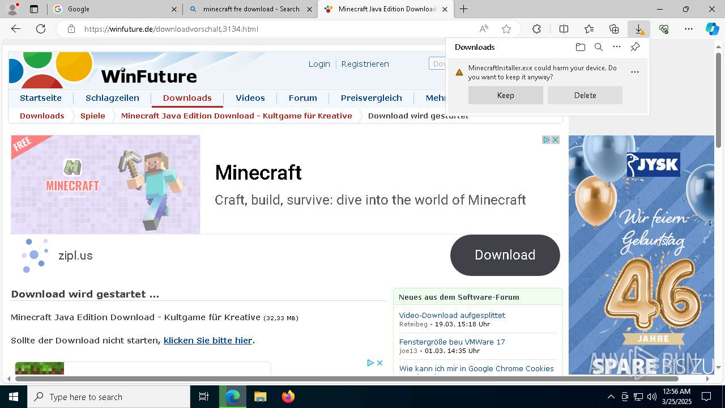Click 'klicken Sie bitte hier' link
The height and width of the screenshot is (408, 725).
click(208, 341)
